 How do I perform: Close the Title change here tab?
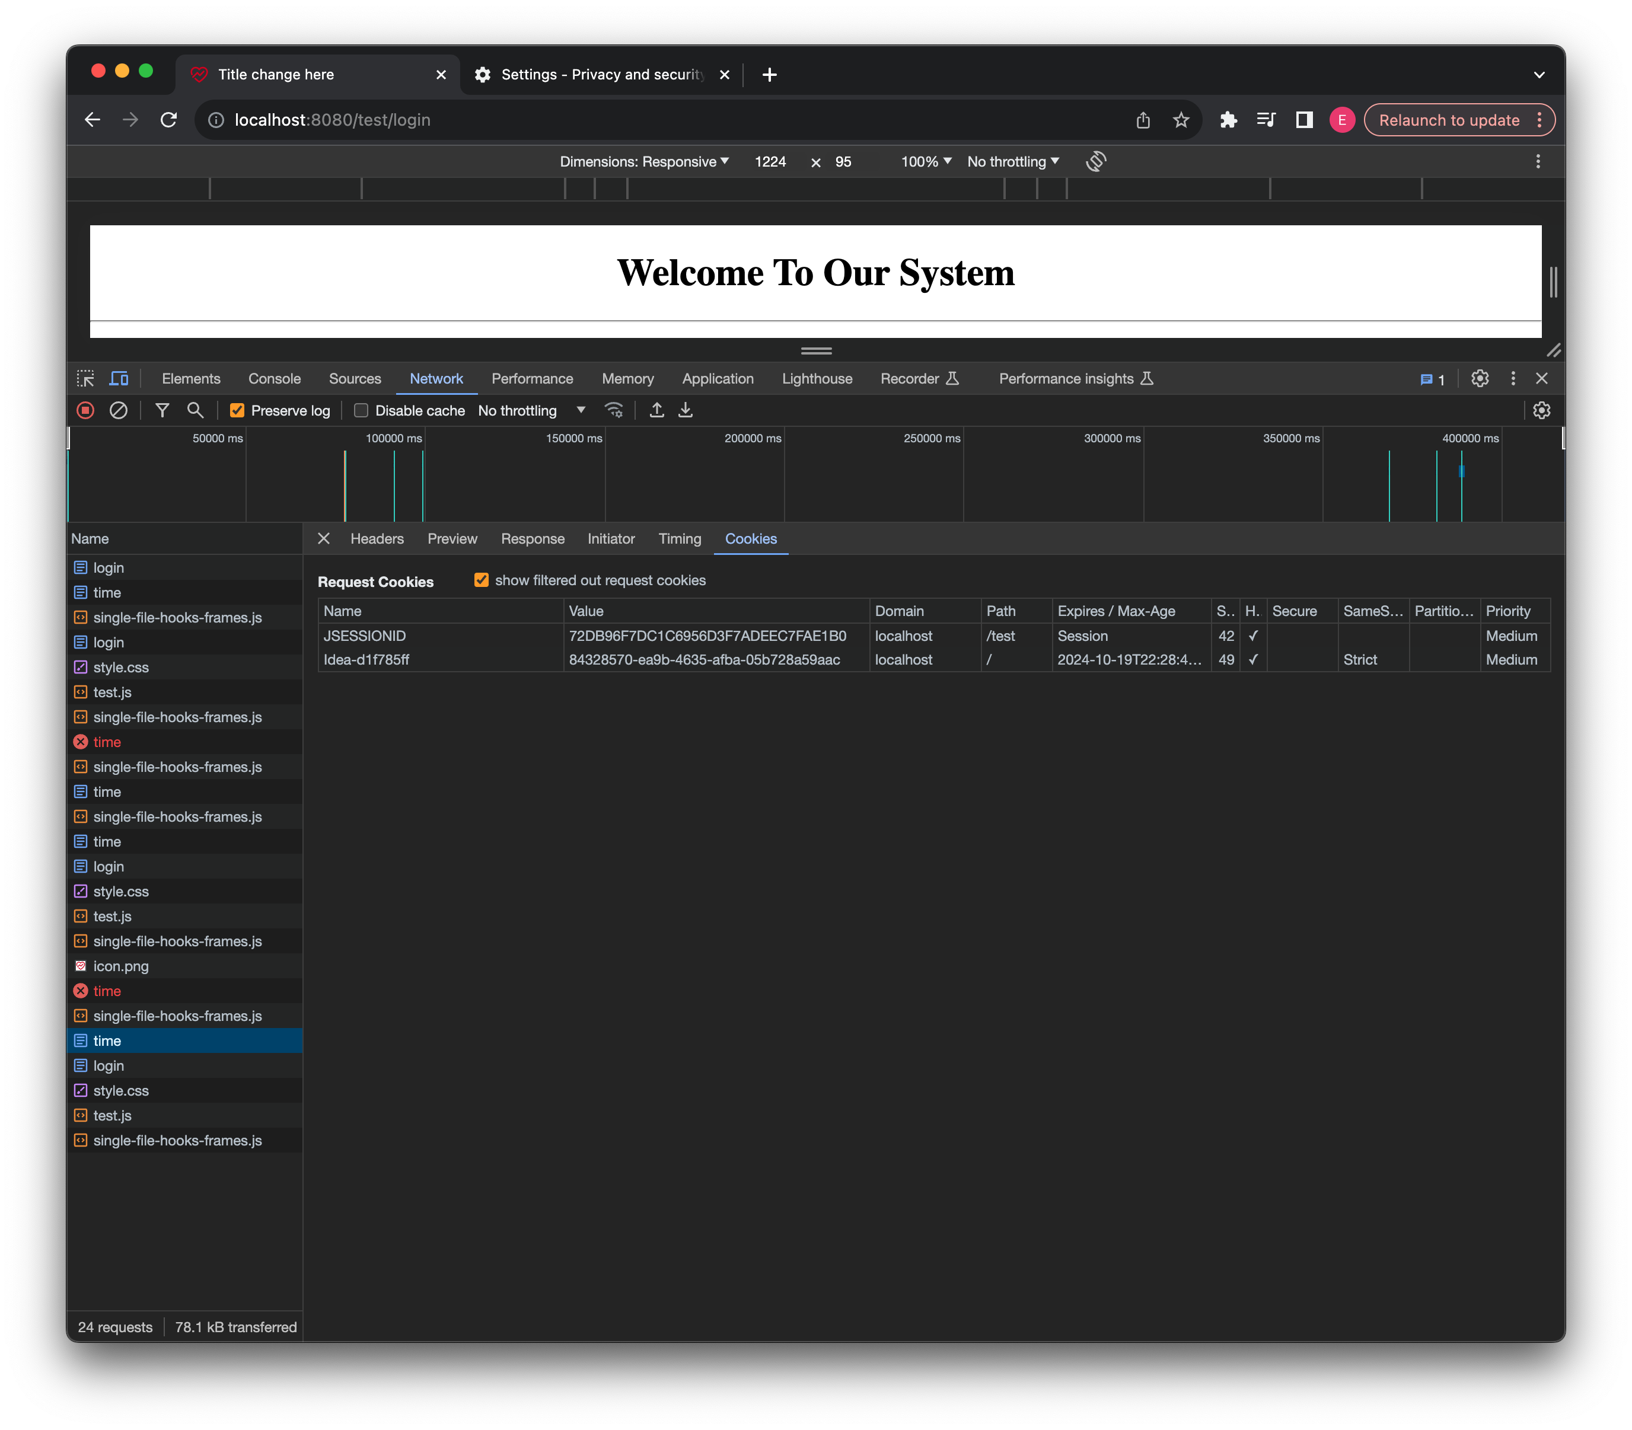click(441, 74)
